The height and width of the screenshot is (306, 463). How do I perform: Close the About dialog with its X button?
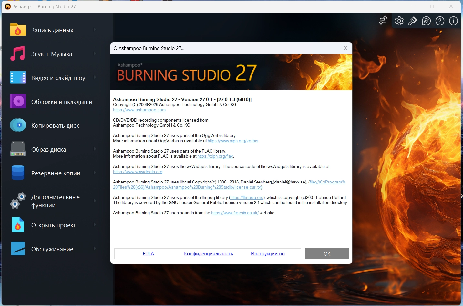(345, 48)
